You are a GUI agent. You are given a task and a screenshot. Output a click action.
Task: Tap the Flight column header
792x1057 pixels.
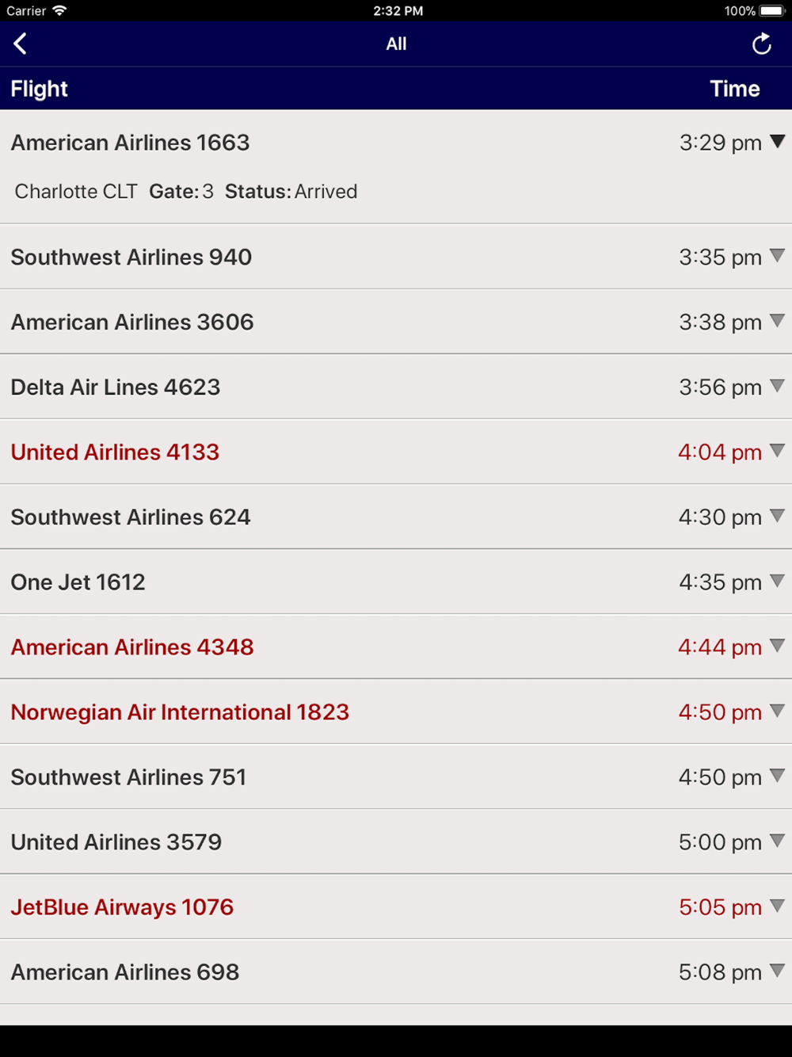40,89
